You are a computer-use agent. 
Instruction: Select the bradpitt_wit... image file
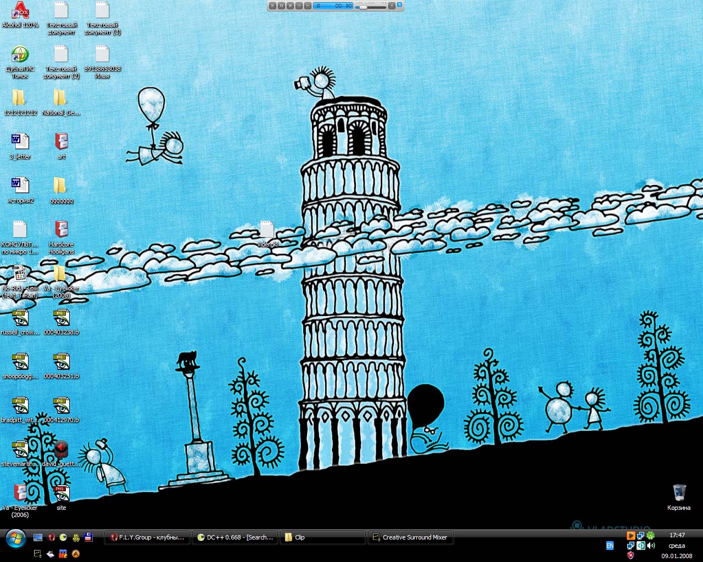[20, 410]
